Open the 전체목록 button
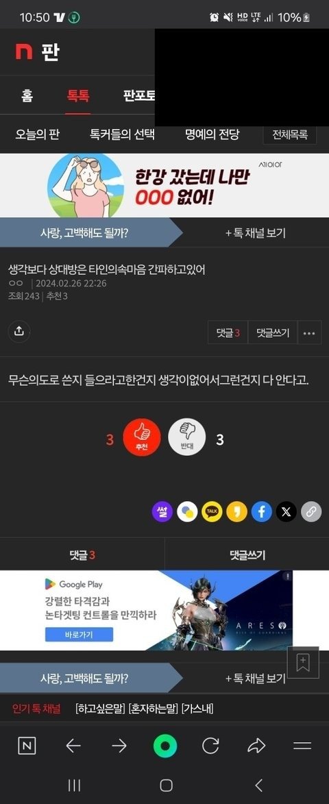329x804 pixels. [290, 135]
